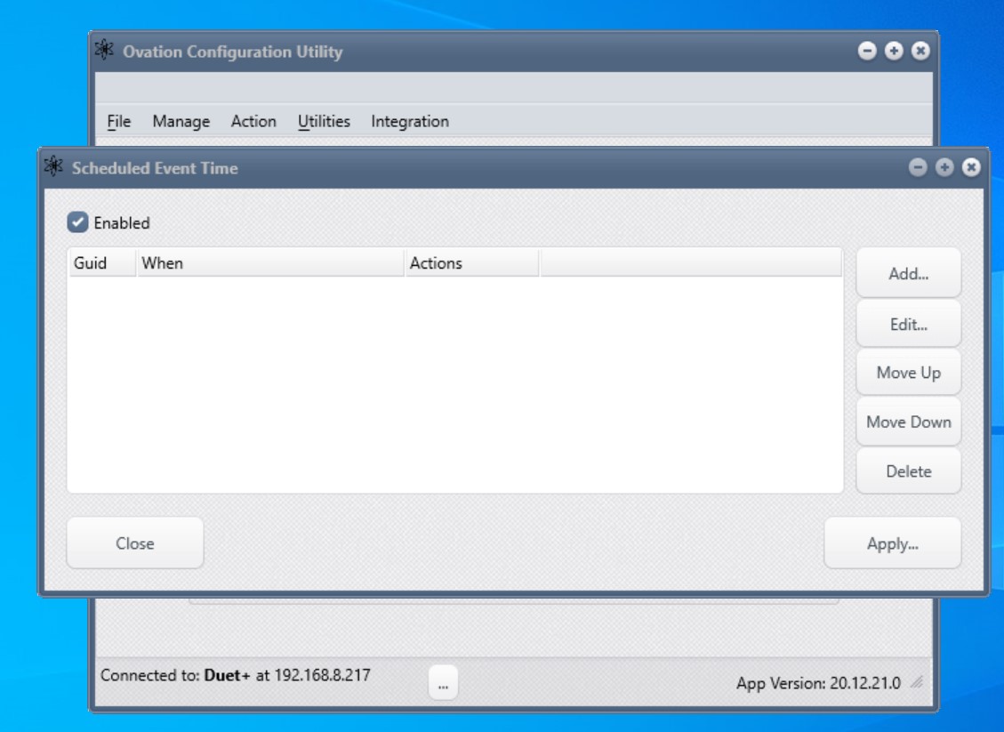Sort by the When column header

coord(270,262)
